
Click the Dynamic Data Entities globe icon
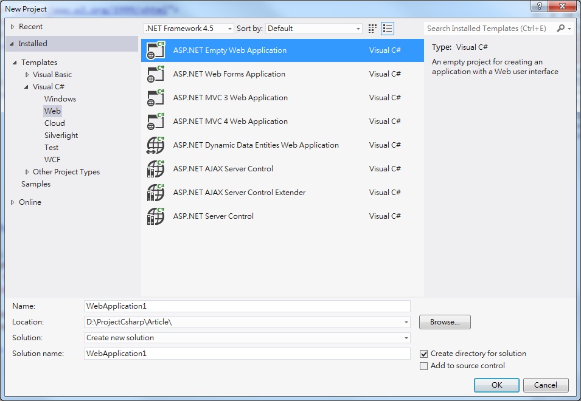point(156,145)
